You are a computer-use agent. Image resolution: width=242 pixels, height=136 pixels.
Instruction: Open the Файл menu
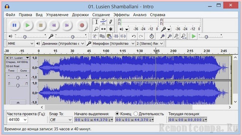click(10, 15)
